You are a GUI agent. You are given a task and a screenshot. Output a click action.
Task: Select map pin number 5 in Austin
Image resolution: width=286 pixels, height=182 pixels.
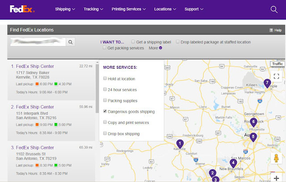pos(253,137)
